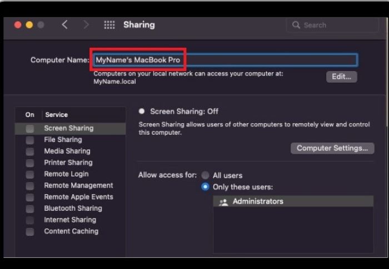This screenshot has height=269, width=389.
Task: Click the Administrators group icon
Action: click(223, 202)
